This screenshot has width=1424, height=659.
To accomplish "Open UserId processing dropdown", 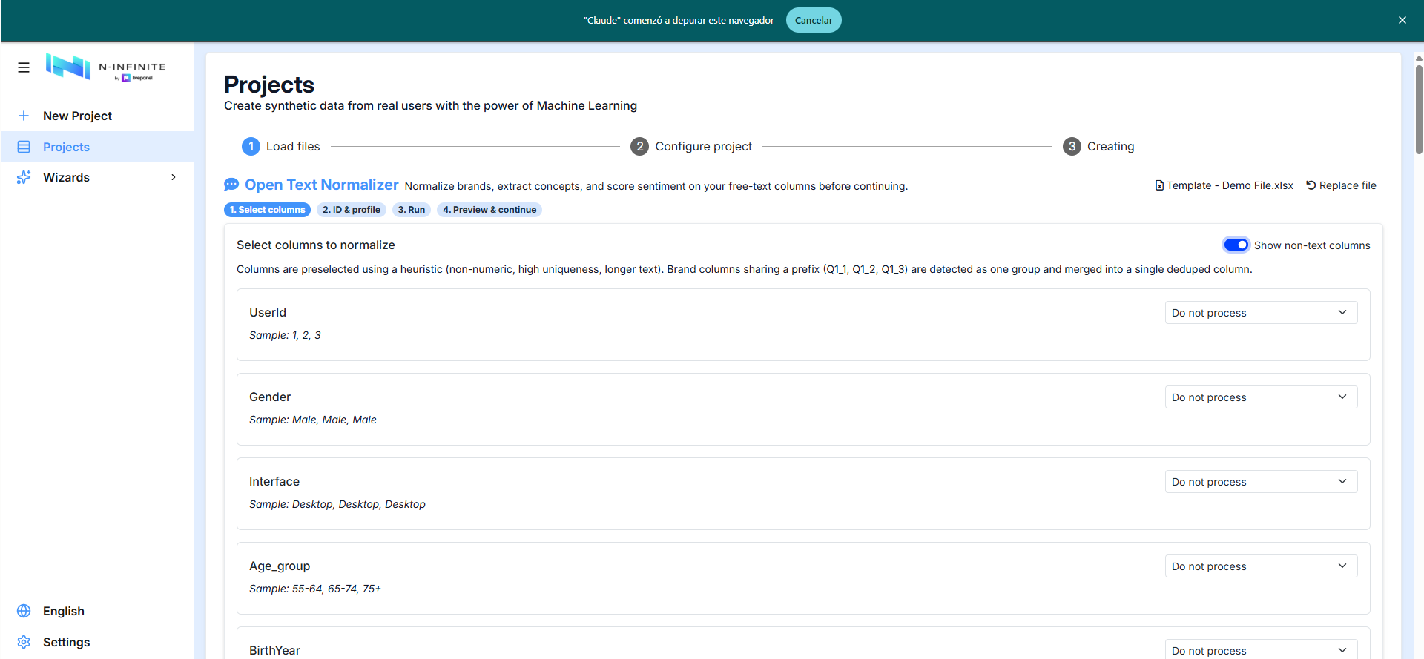I will (x=1261, y=313).
